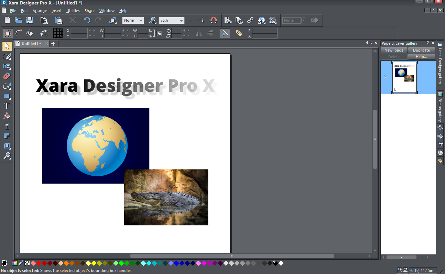Create a new document
This screenshot has height=274, width=445.
pos(7,20)
